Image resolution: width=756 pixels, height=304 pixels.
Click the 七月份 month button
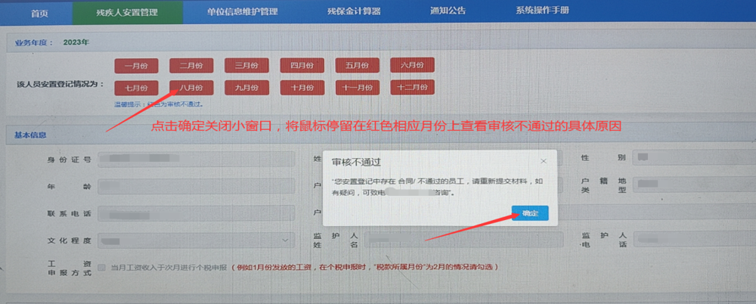(x=136, y=88)
